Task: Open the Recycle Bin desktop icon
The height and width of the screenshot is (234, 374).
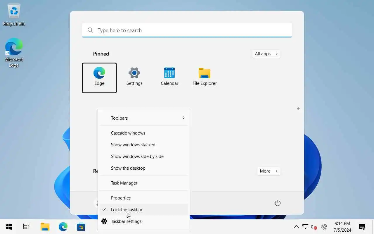Action: tap(14, 15)
